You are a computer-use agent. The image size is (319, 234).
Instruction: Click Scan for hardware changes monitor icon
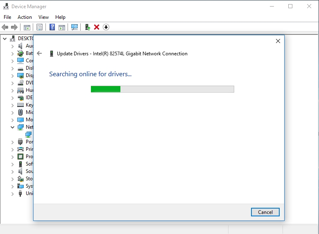coord(75,27)
